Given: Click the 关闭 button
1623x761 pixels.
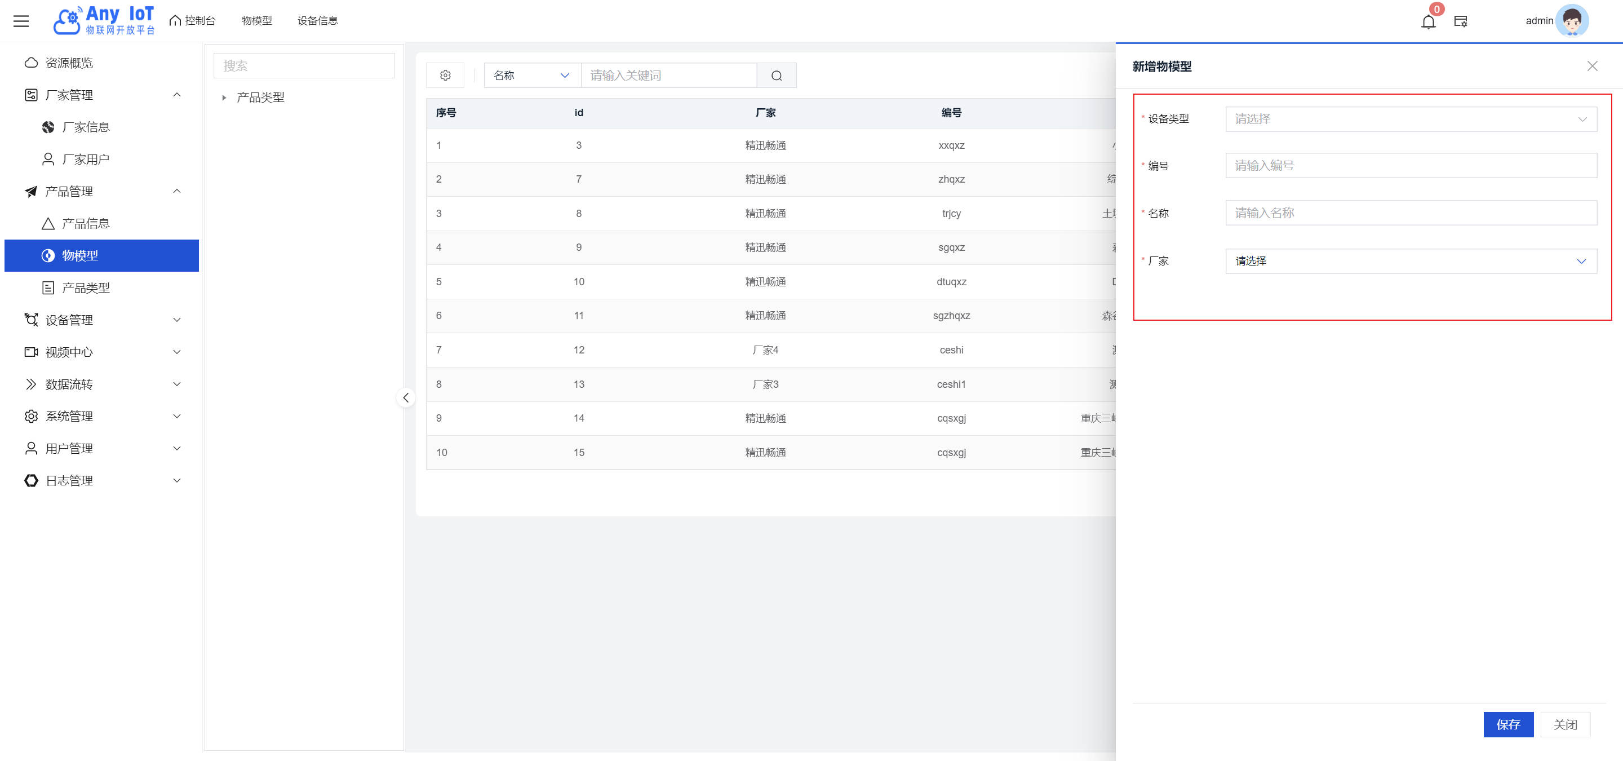Looking at the screenshot, I should pos(1564,724).
